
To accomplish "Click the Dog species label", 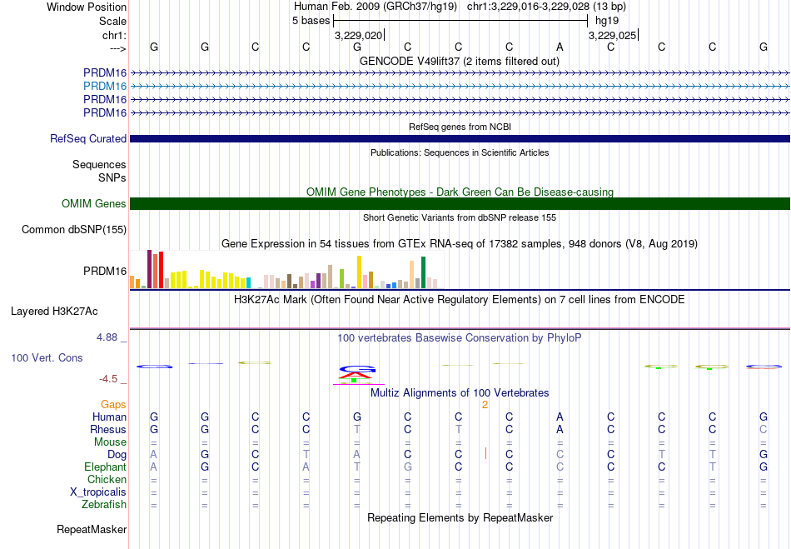I will (117, 455).
